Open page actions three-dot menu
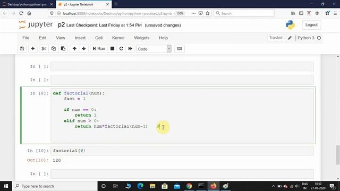This screenshot has width=340, height=191. coord(193,13)
